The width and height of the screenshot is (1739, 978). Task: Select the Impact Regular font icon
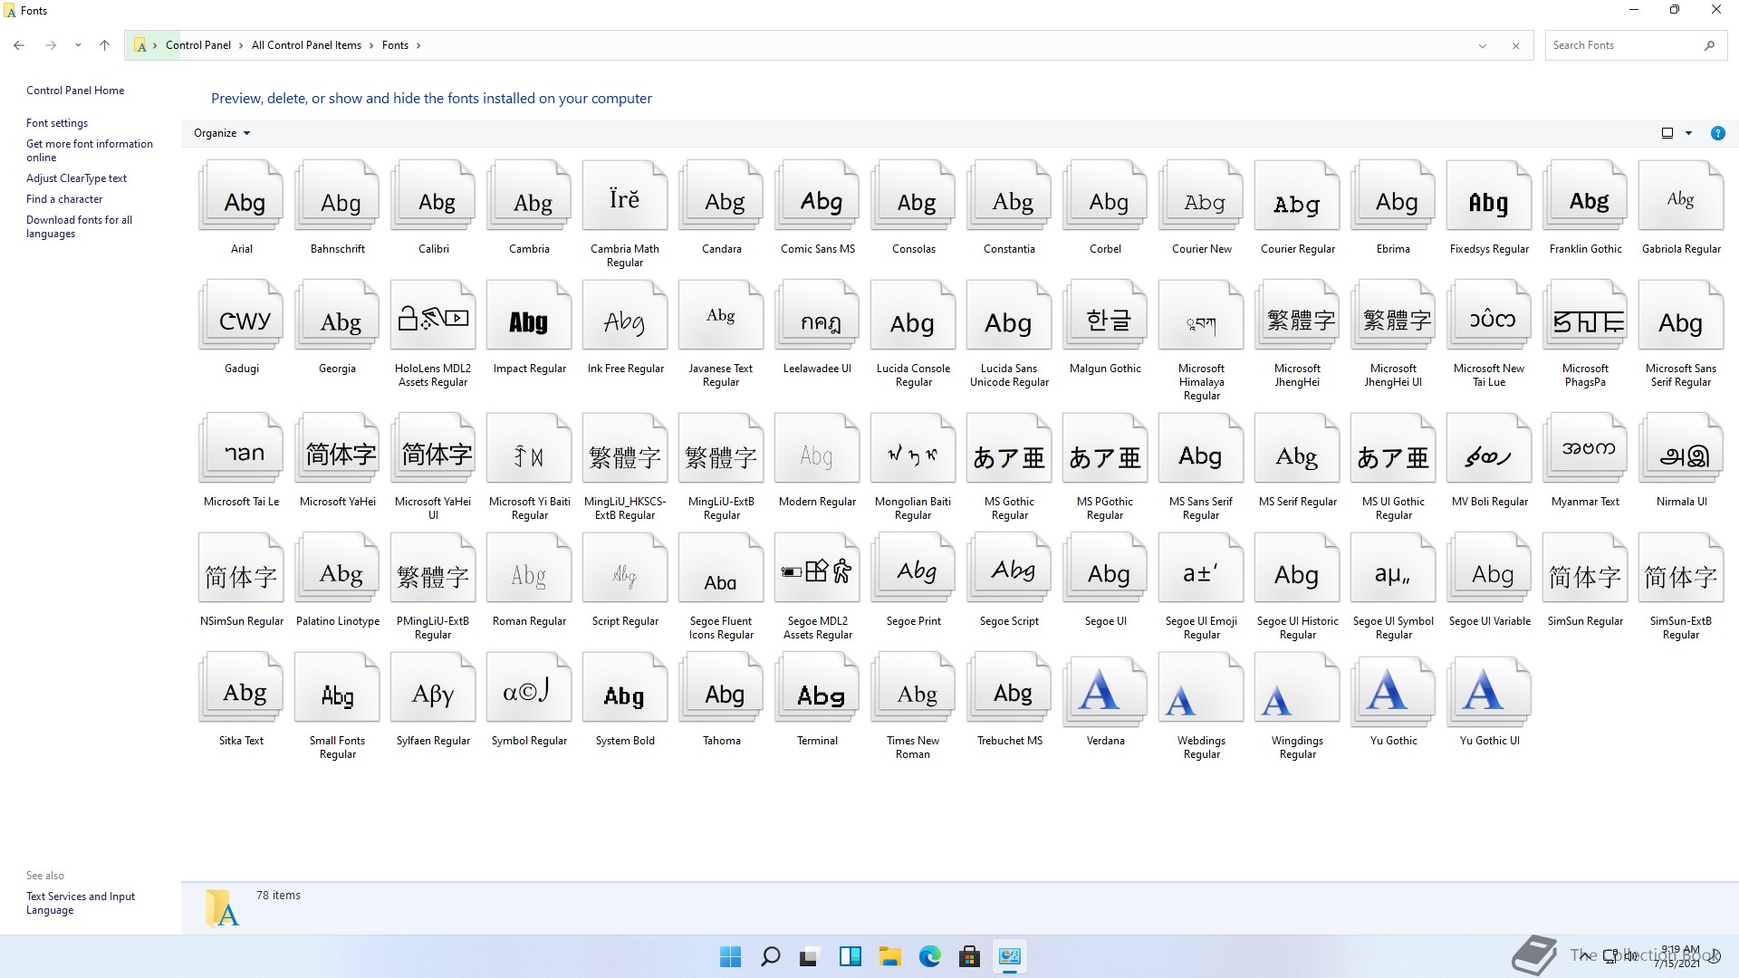tap(529, 315)
